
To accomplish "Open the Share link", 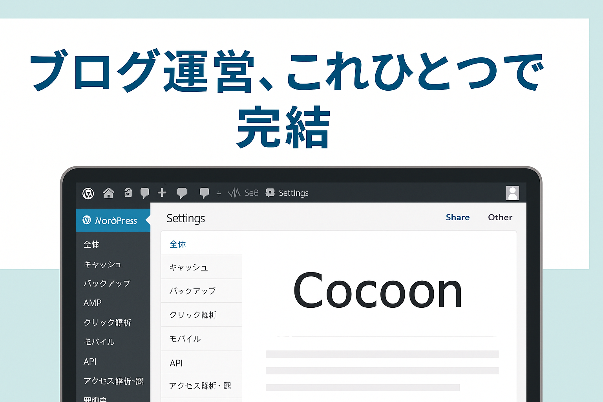I will 458,217.
